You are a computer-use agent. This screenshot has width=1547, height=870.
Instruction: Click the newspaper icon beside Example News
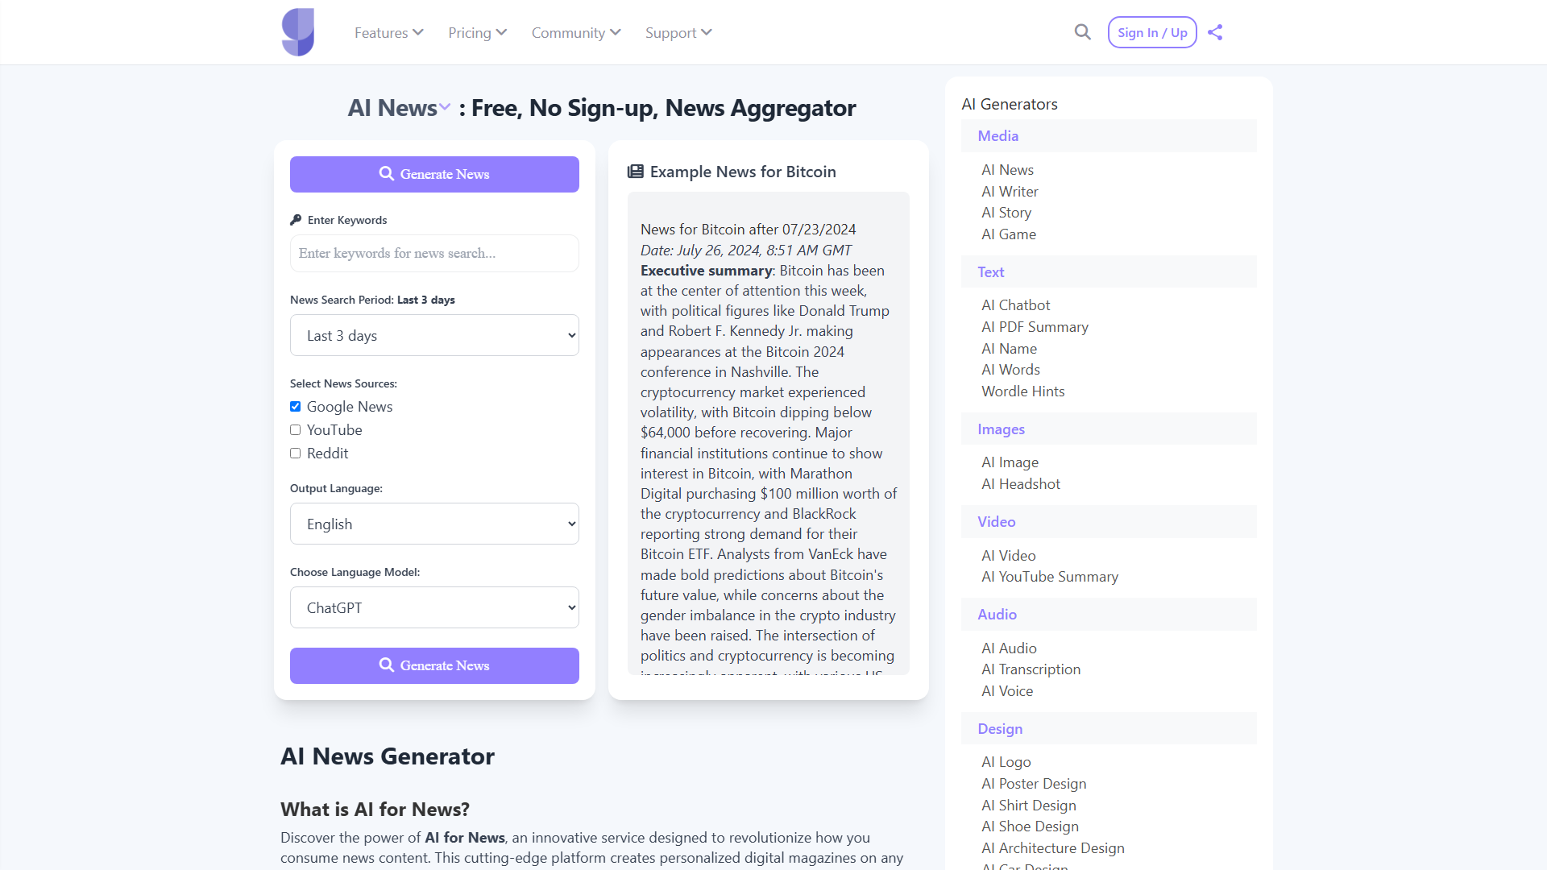pos(636,172)
